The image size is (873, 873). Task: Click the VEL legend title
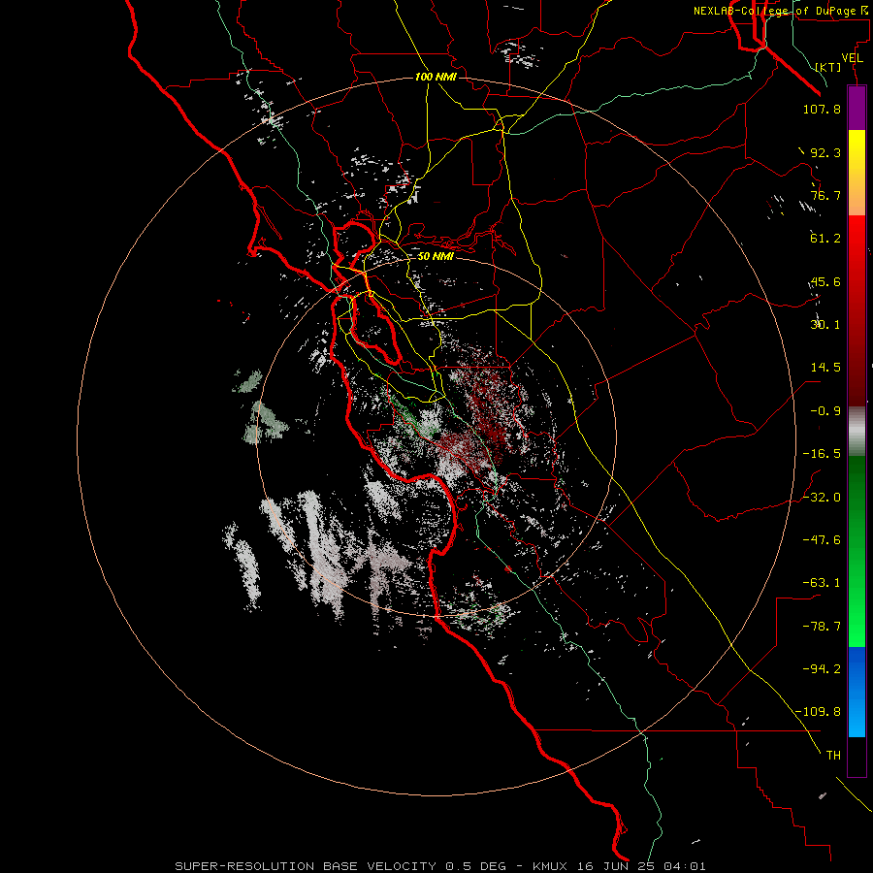point(853,58)
